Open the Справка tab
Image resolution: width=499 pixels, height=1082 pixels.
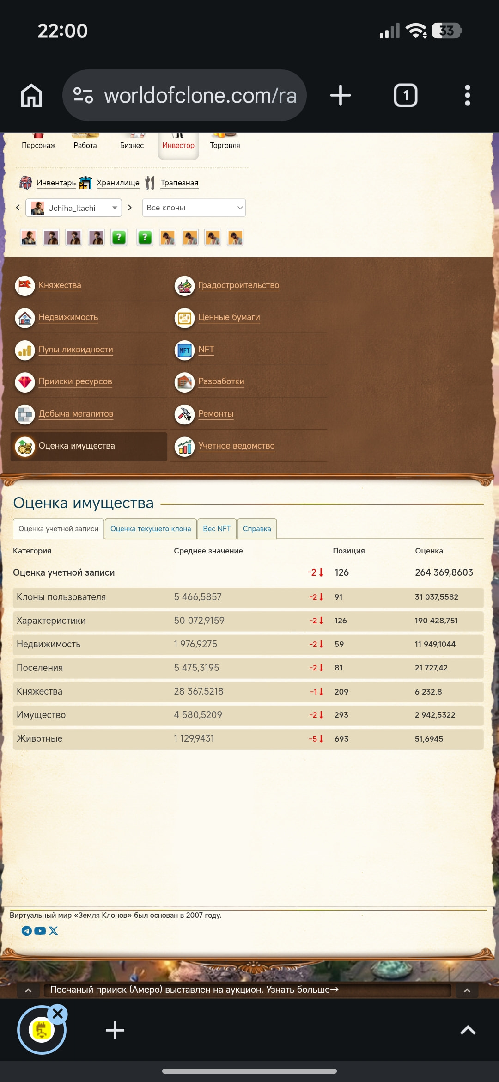pyautogui.click(x=257, y=529)
